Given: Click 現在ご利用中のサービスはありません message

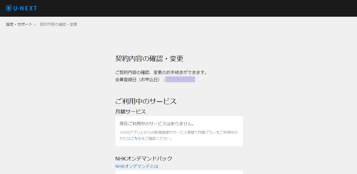Looking at the screenshot, I should [x=157, y=124].
